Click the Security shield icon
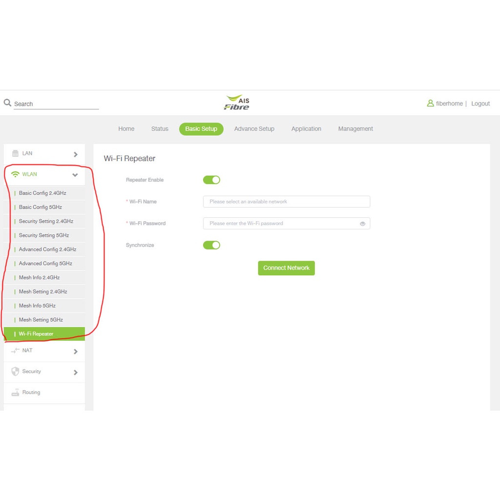Viewport: 500px width, 500px height. click(15, 372)
